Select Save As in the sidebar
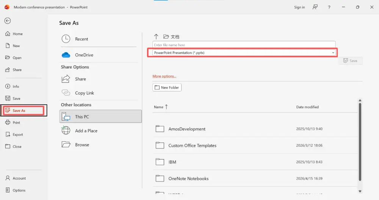Viewport: 379px width, 200px height. [x=23, y=110]
